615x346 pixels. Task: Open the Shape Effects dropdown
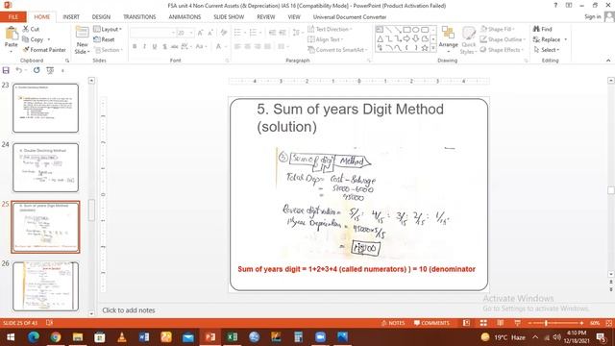(x=503, y=50)
